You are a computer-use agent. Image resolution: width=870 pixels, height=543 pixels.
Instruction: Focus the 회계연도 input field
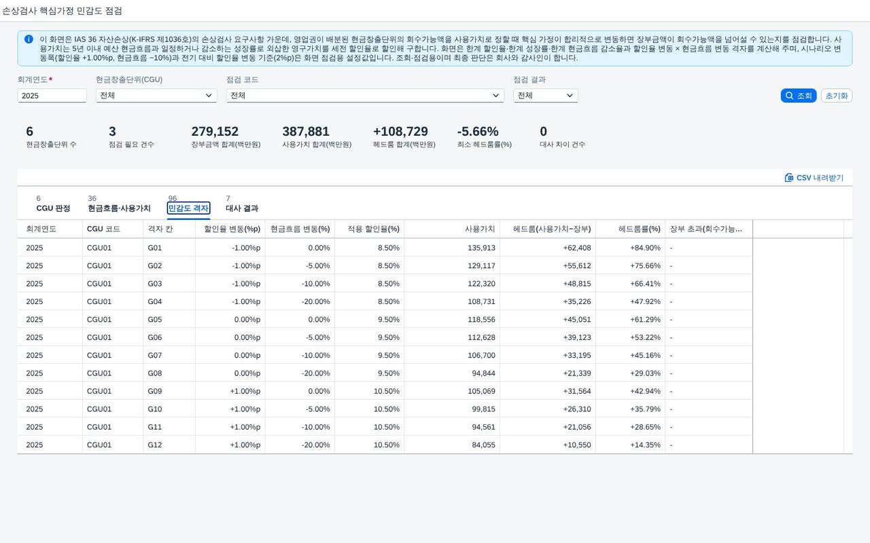pos(52,96)
